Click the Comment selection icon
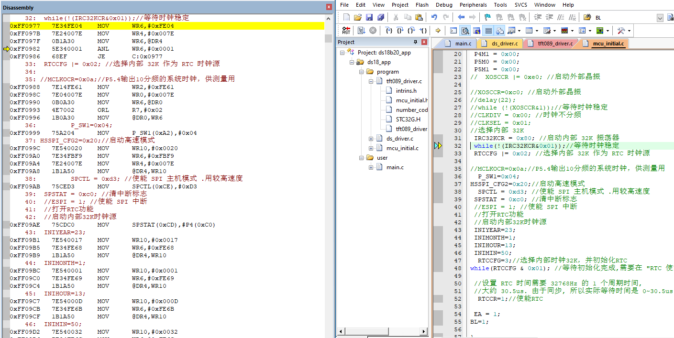Image resolution: width=674 pixels, height=338 pixels. click(561, 17)
